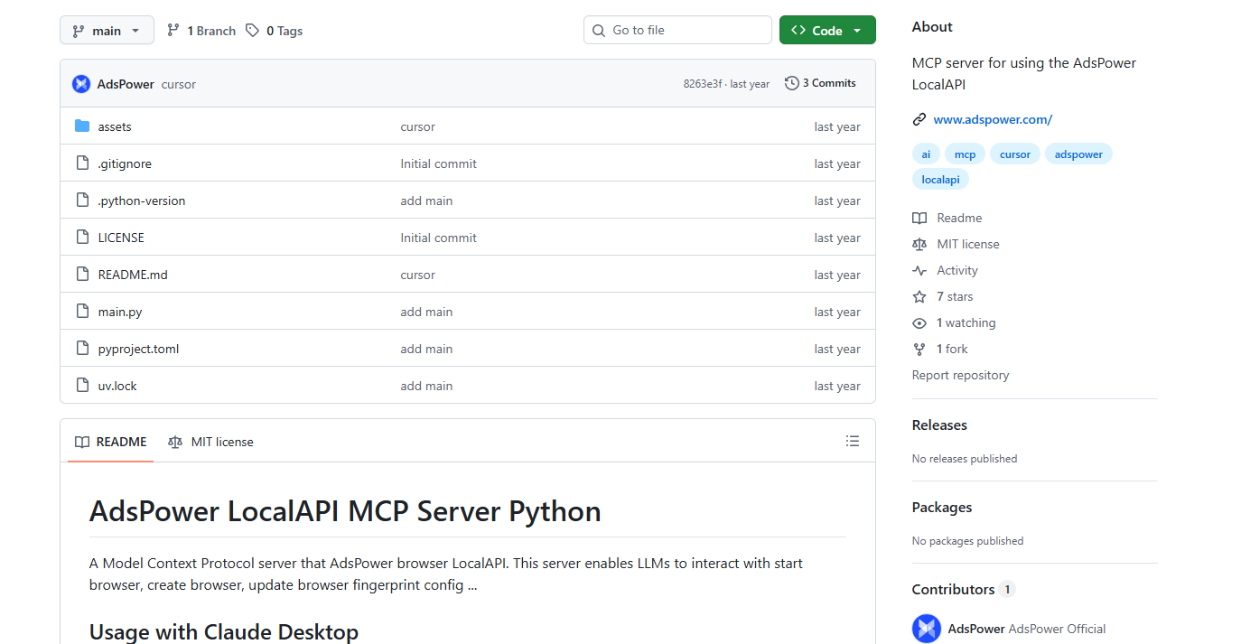Click the file icon for LICENSE

click(82, 238)
